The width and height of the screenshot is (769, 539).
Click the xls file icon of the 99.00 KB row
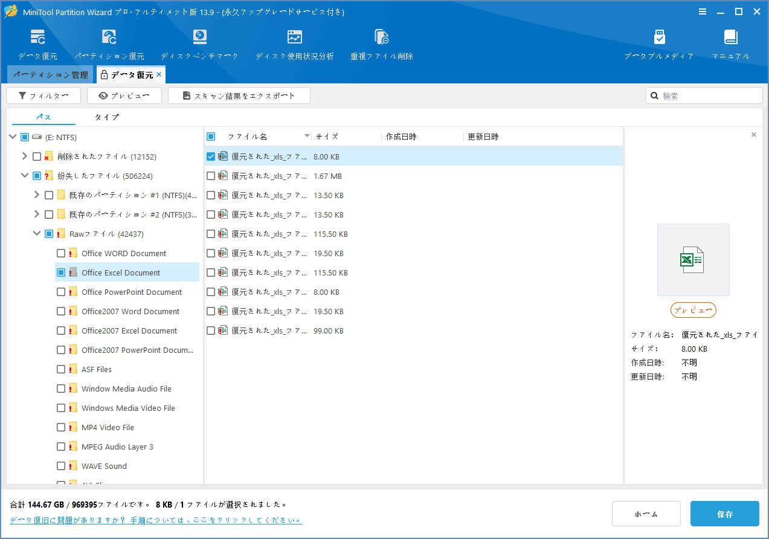223,331
